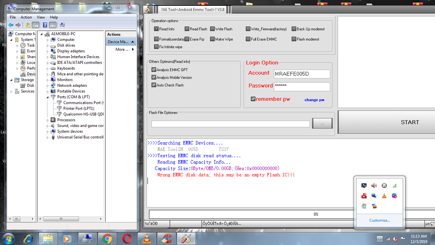Enable the Flash modemst checkbox

tap(294, 39)
